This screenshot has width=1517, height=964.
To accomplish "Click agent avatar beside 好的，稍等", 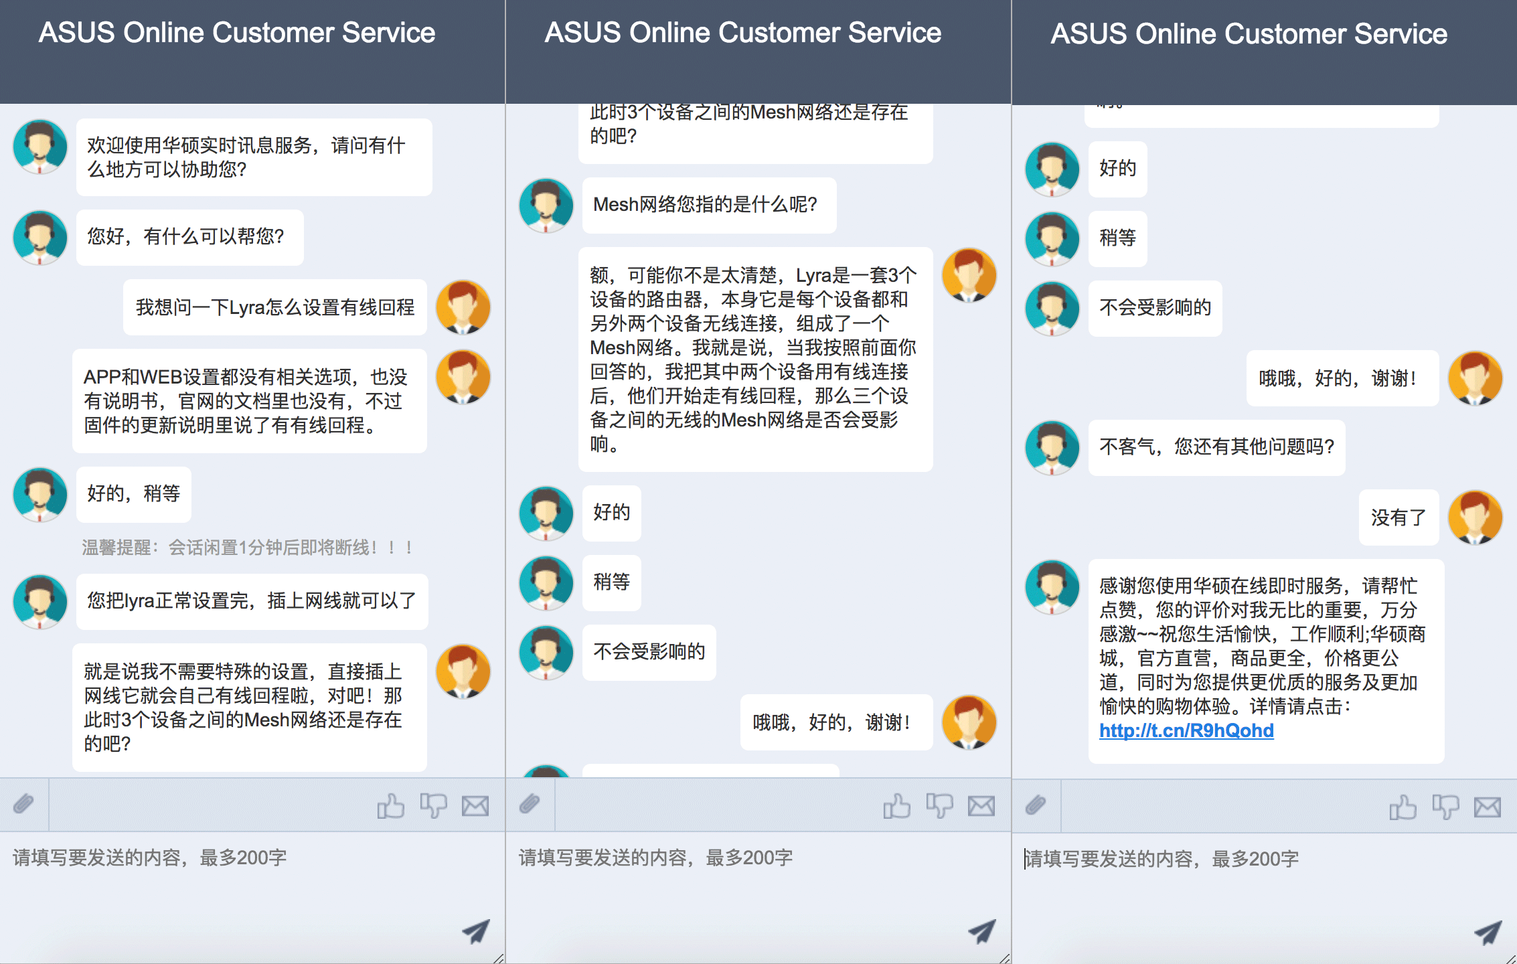I will click(40, 495).
